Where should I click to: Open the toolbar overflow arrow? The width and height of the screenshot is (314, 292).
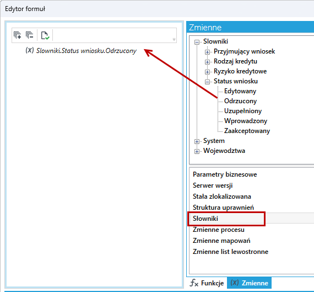tap(174, 40)
